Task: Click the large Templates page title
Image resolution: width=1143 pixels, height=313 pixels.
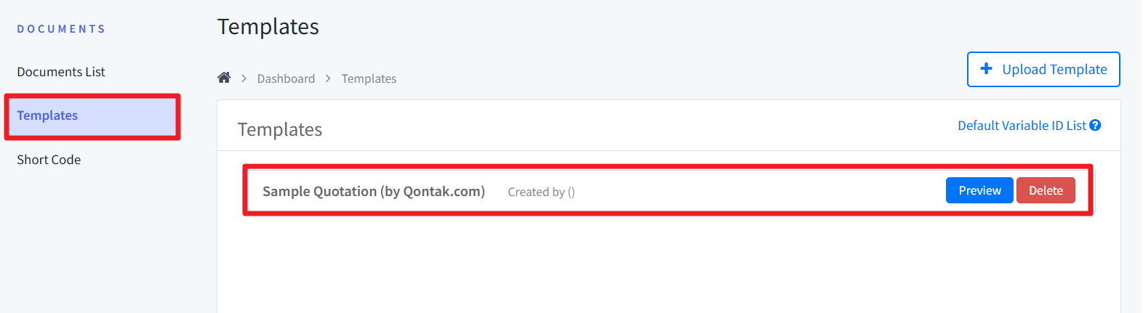Action: pyautogui.click(x=268, y=27)
